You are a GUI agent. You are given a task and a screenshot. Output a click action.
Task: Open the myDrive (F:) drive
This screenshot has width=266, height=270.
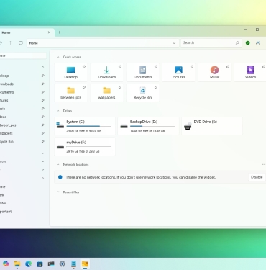pos(85,147)
